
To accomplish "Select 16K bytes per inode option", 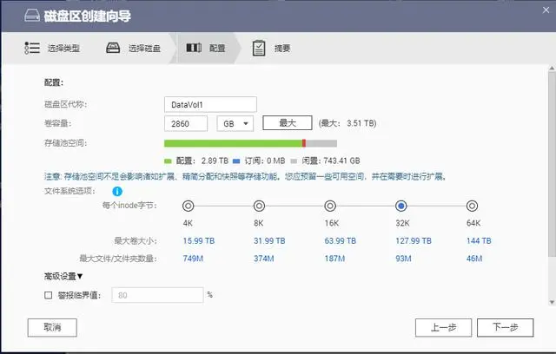I will (330, 206).
